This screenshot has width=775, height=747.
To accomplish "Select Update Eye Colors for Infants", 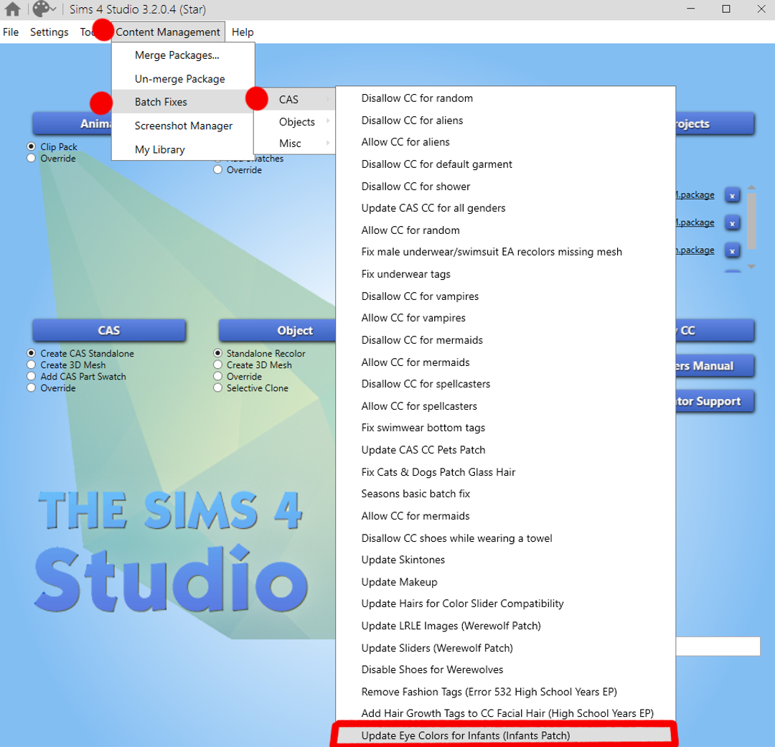I will [x=465, y=736].
